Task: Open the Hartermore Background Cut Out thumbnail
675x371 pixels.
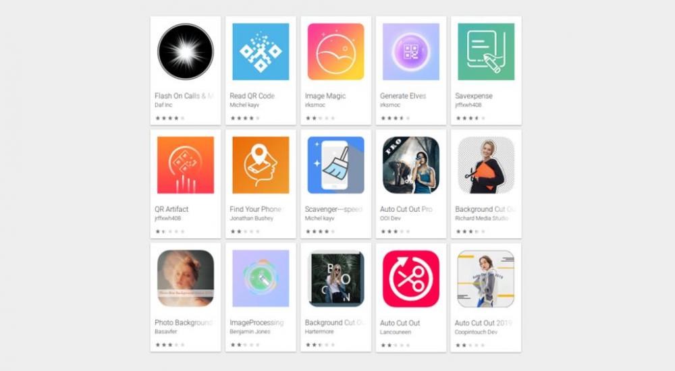Action: coord(335,279)
